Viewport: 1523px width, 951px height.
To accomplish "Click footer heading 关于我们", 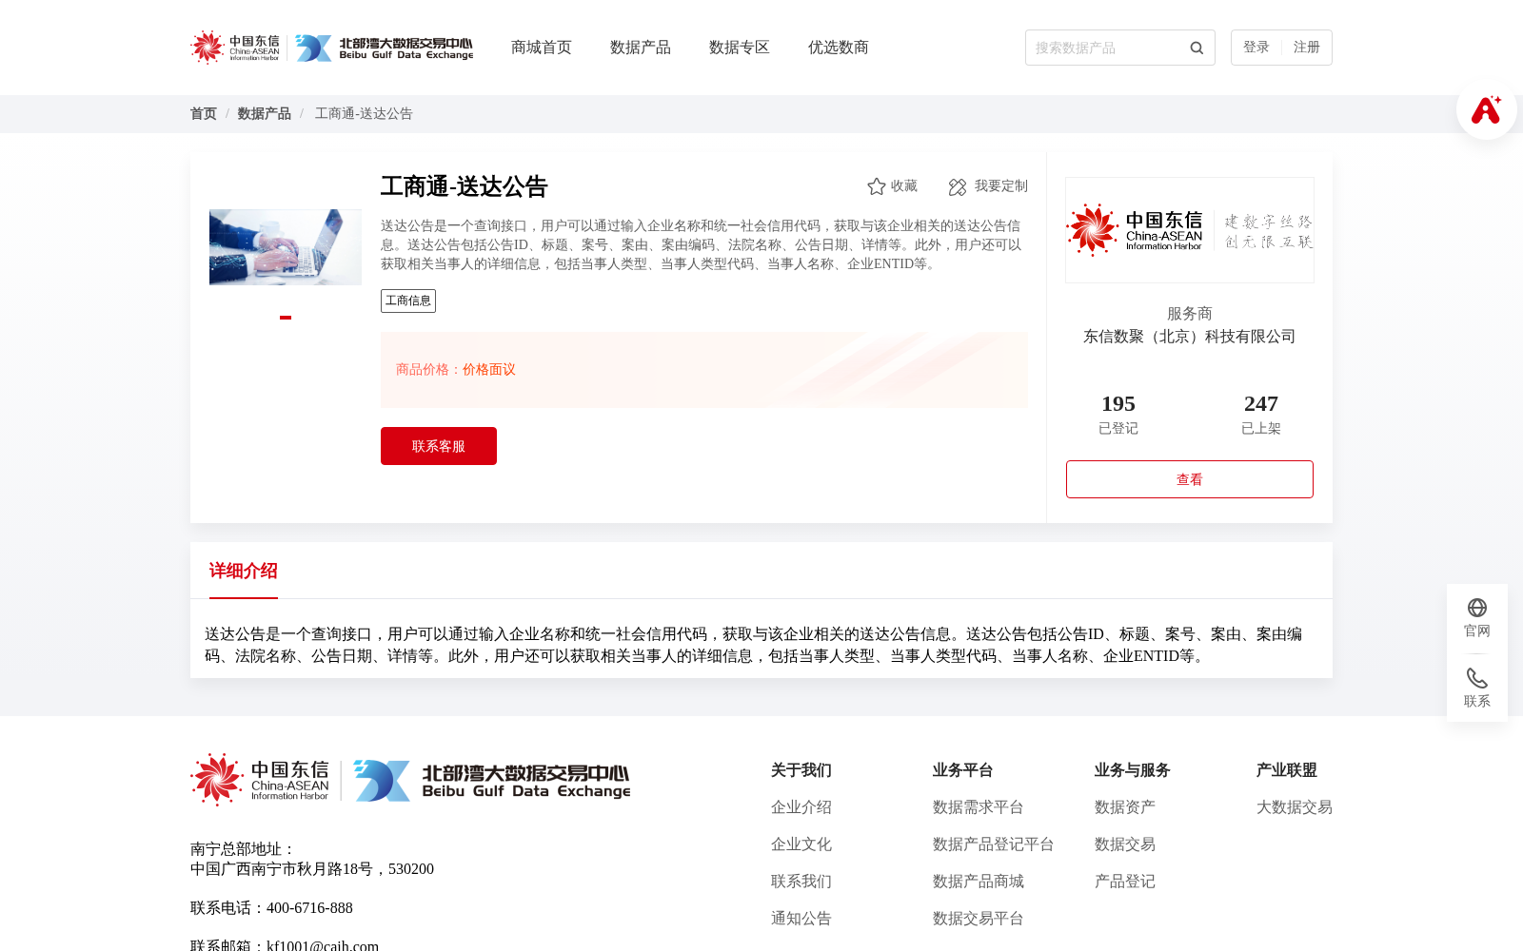I will click(801, 770).
